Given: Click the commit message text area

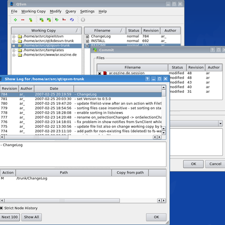Looking at the screenshot, I should pyautogui.click(x=196, y=142).
